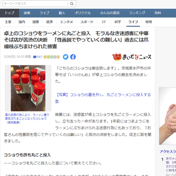176x176 pixels.
Task: Select the みんなの意見 tab
Action: [110, 13]
